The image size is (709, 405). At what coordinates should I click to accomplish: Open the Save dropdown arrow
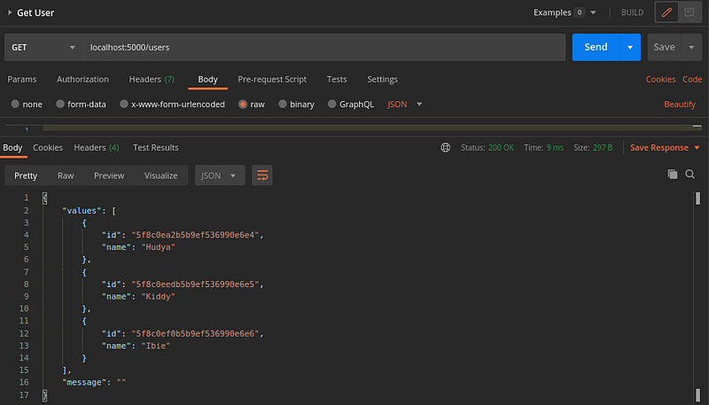coord(691,47)
